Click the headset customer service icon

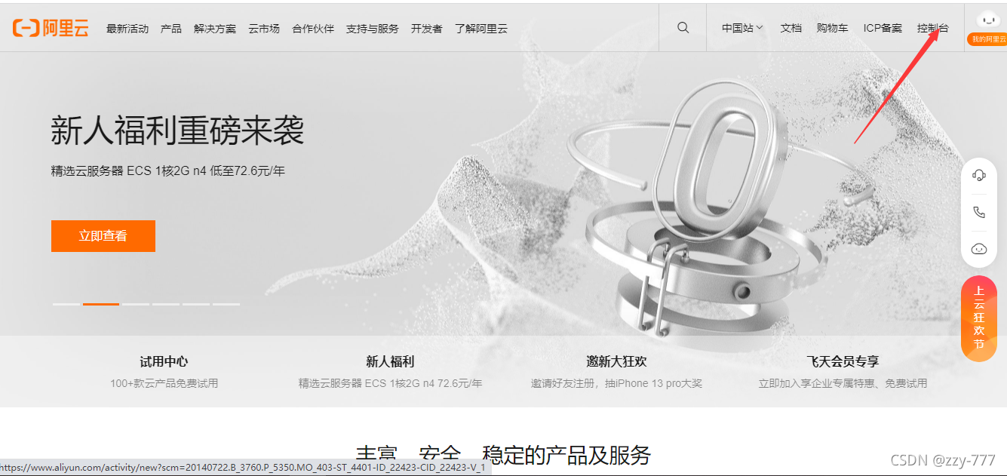pos(978,175)
